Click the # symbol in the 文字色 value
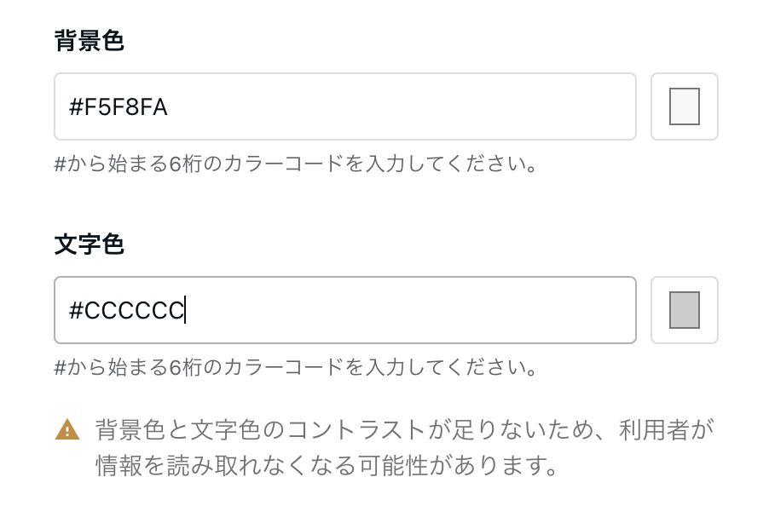This screenshot has height=523, width=769. click(x=76, y=310)
